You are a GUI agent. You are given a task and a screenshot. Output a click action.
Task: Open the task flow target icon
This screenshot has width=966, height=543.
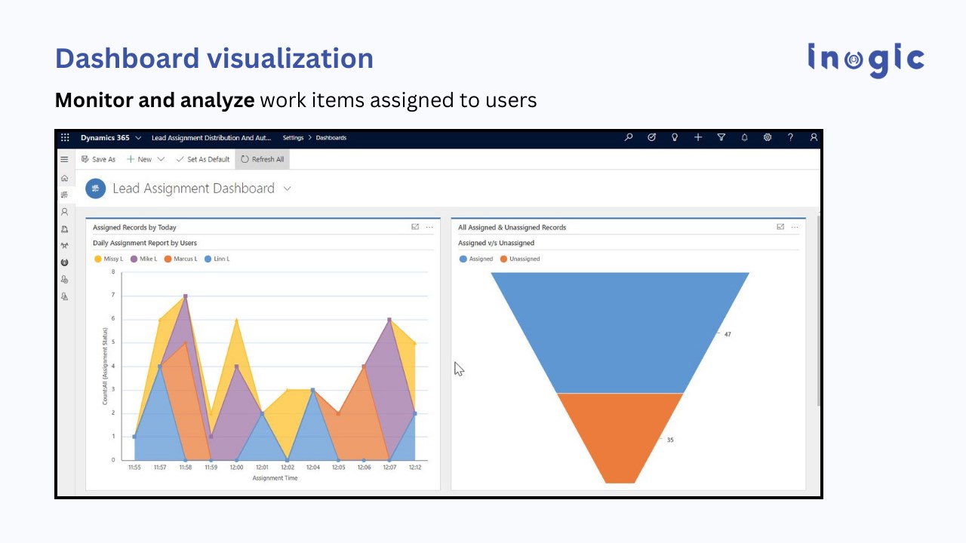point(651,137)
